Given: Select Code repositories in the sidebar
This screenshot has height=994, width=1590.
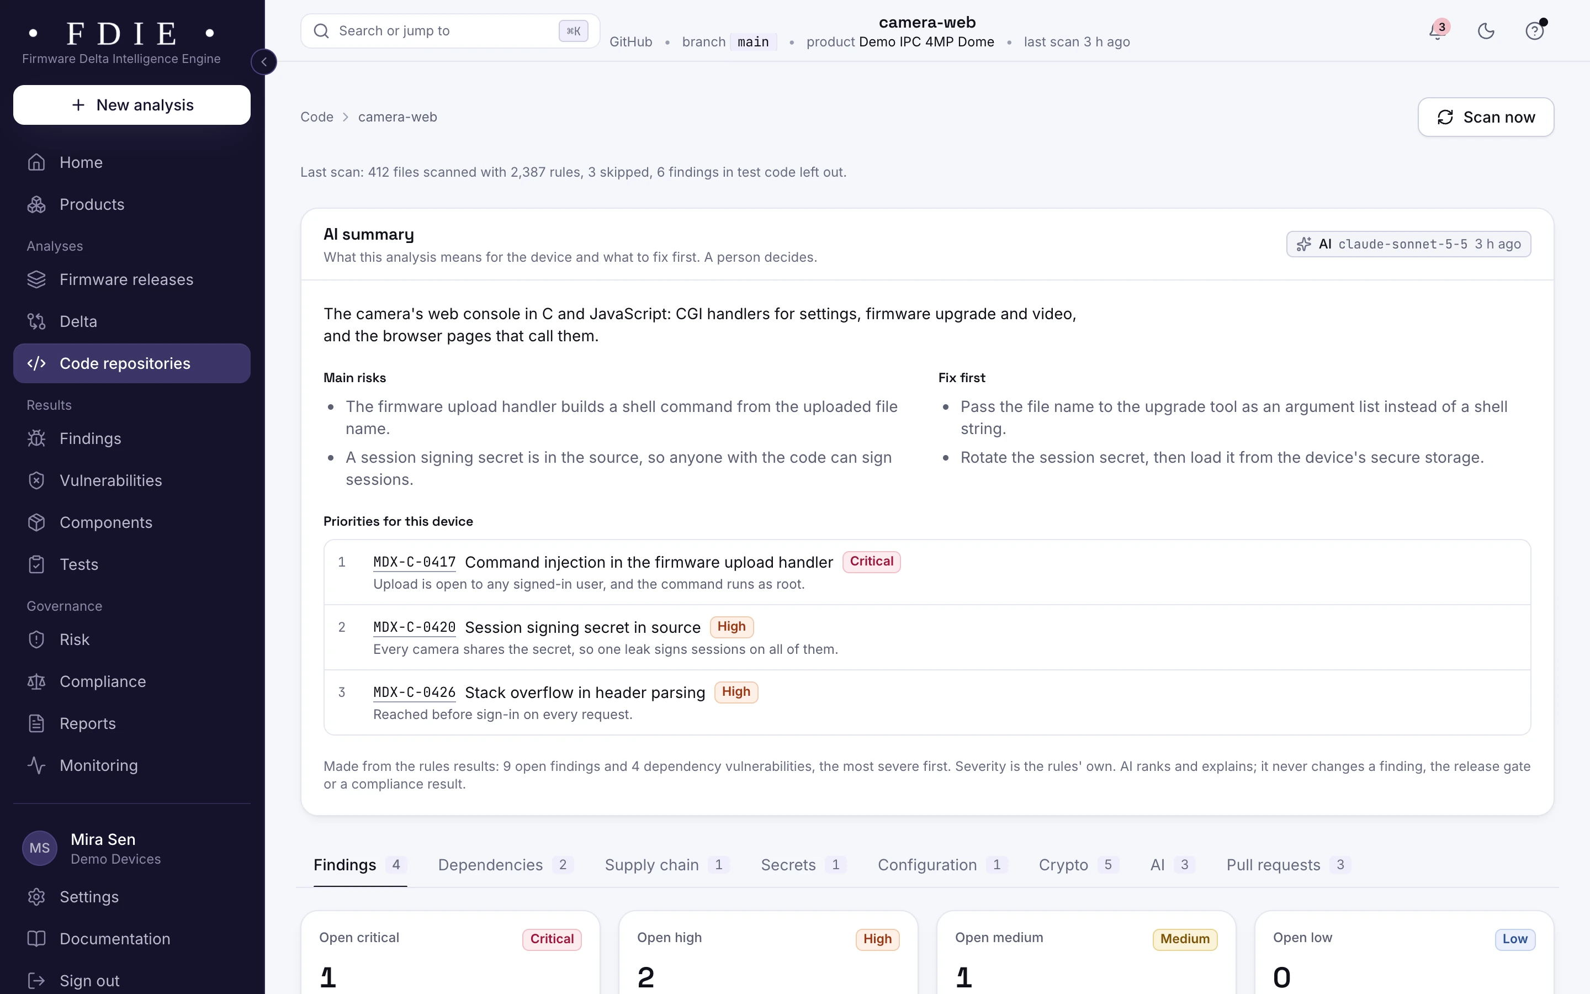Looking at the screenshot, I should 131,363.
